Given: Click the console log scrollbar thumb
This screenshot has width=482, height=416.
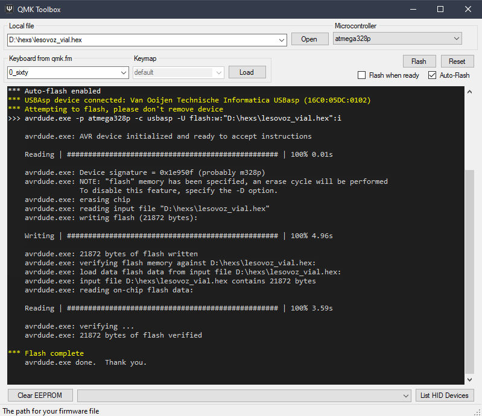Looking at the screenshot, I should 469,271.
